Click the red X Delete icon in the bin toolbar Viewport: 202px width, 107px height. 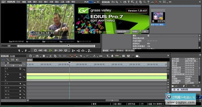pos(156,2)
